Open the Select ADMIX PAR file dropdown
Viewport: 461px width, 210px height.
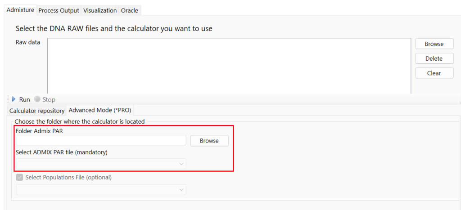point(101,164)
